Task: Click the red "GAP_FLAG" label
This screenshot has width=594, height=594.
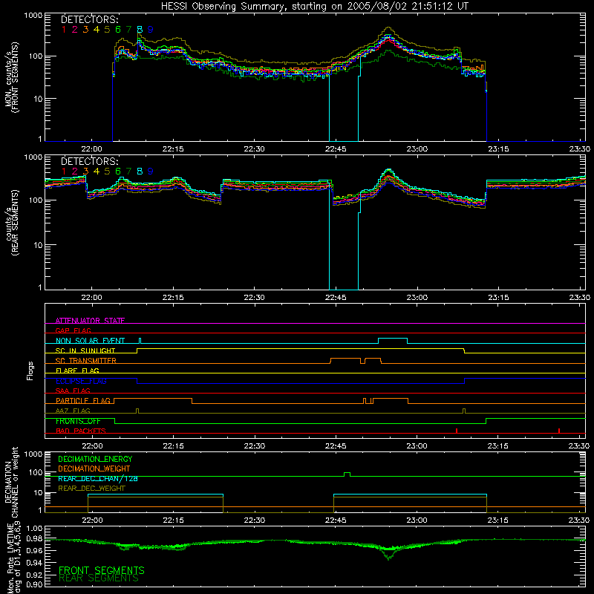Action: click(x=73, y=330)
